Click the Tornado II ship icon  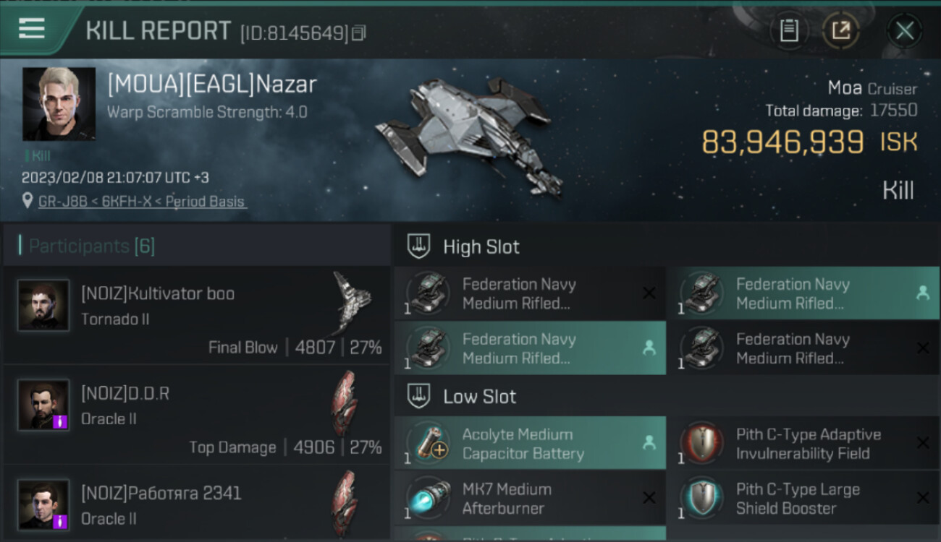pos(353,301)
